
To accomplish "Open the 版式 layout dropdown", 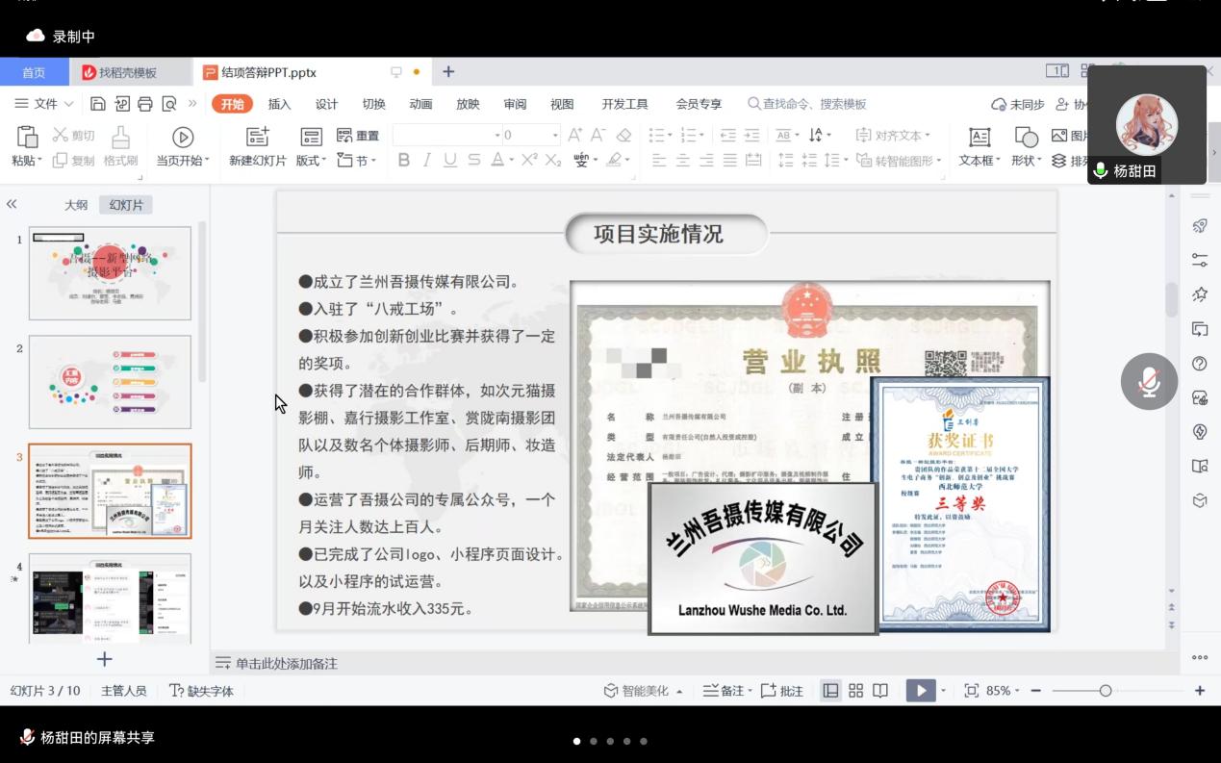I will (311, 161).
